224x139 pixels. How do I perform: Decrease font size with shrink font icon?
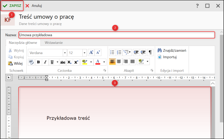[98, 52]
